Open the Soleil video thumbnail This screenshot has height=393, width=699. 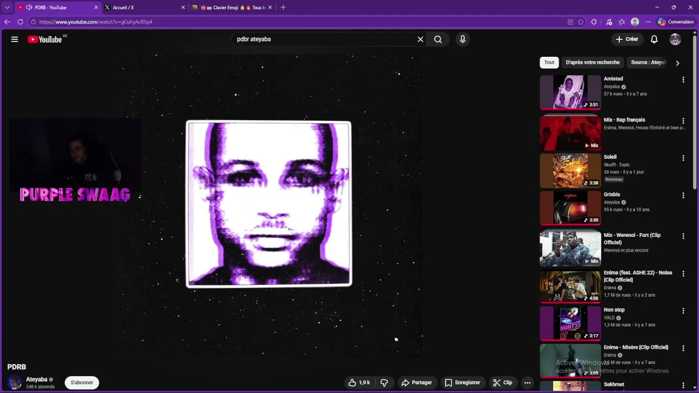pyautogui.click(x=570, y=170)
